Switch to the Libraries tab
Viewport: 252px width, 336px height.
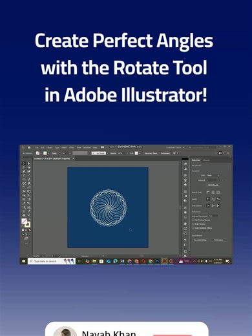206,160
